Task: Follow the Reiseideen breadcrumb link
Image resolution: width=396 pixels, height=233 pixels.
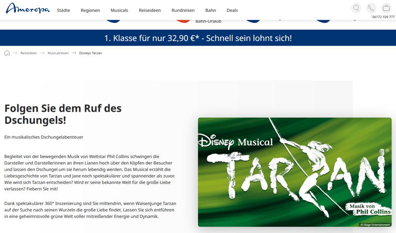Action: point(28,53)
